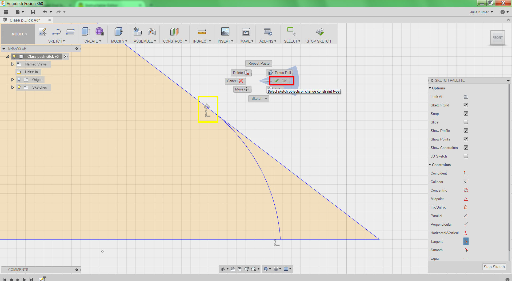512x281 pixels.
Task: Redo the last undone action
Action: [x=59, y=12]
